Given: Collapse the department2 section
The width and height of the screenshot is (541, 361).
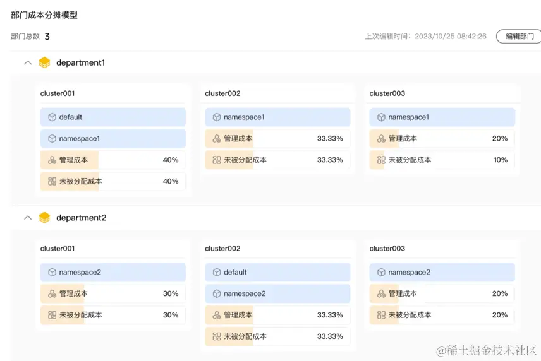Looking at the screenshot, I should click(27, 218).
